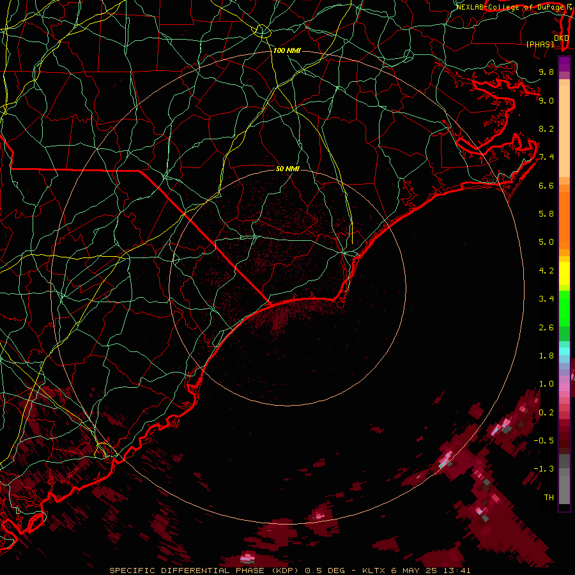
Task: Click the -1.3 value on color scale
Action: (x=544, y=469)
